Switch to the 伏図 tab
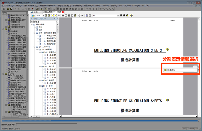This screenshot has width=202, height=131. 36,12
